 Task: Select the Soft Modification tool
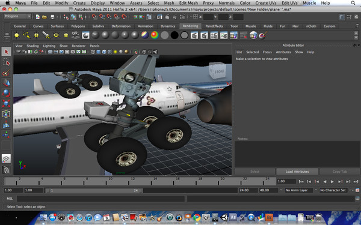(6, 124)
